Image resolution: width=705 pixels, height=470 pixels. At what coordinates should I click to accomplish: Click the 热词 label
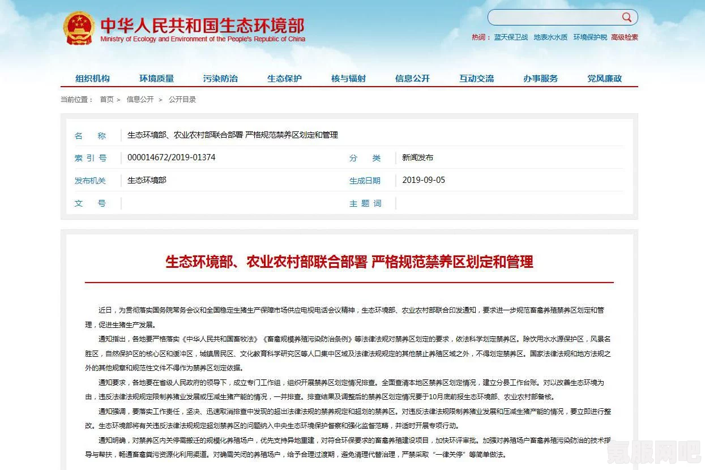tap(481, 37)
